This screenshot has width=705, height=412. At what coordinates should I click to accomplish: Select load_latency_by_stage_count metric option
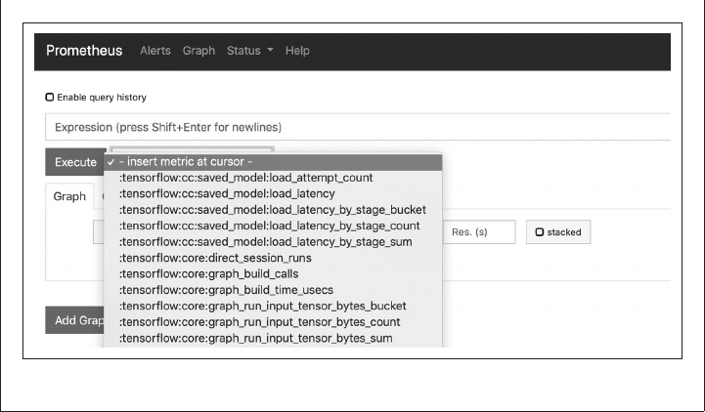pyautogui.click(x=273, y=226)
